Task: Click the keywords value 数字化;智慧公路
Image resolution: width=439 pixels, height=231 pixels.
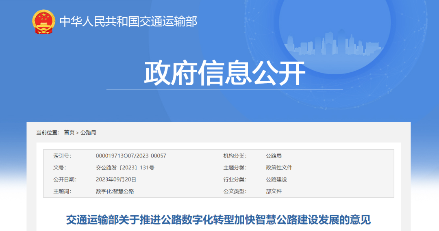Action: 115,191
